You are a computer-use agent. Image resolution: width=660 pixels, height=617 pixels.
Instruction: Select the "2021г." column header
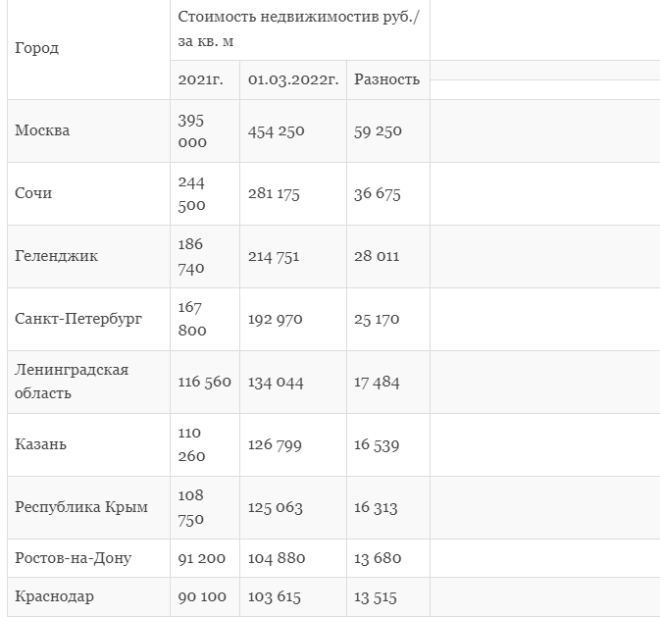click(x=201, y=79)
